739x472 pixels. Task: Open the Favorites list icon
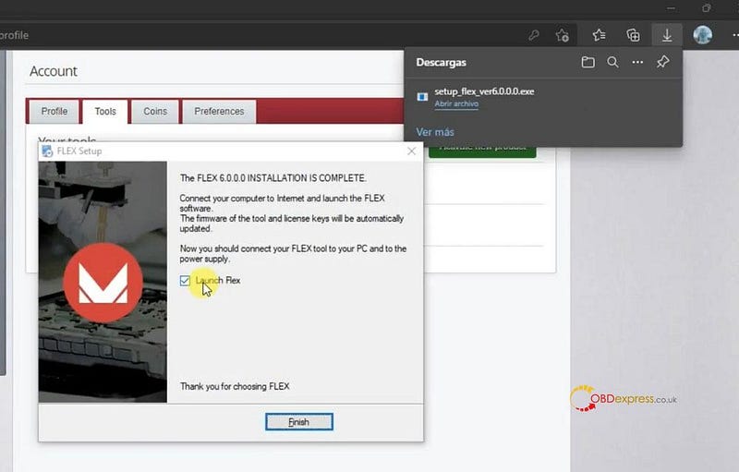tap(599, 35)
